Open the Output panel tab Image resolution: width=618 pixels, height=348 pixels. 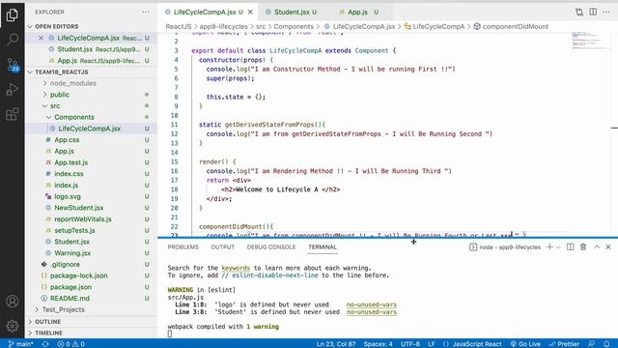223,247
